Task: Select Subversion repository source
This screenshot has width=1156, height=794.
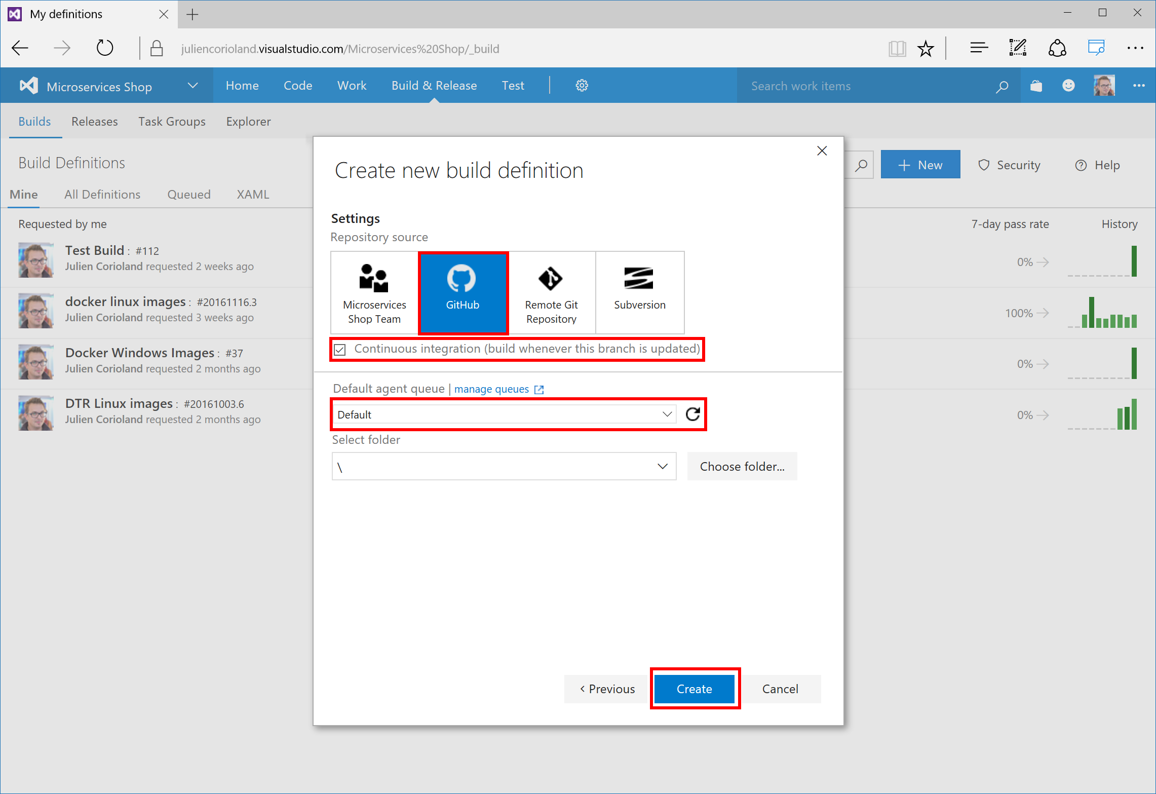Action: pyautogui.click(x=639, y=293)
